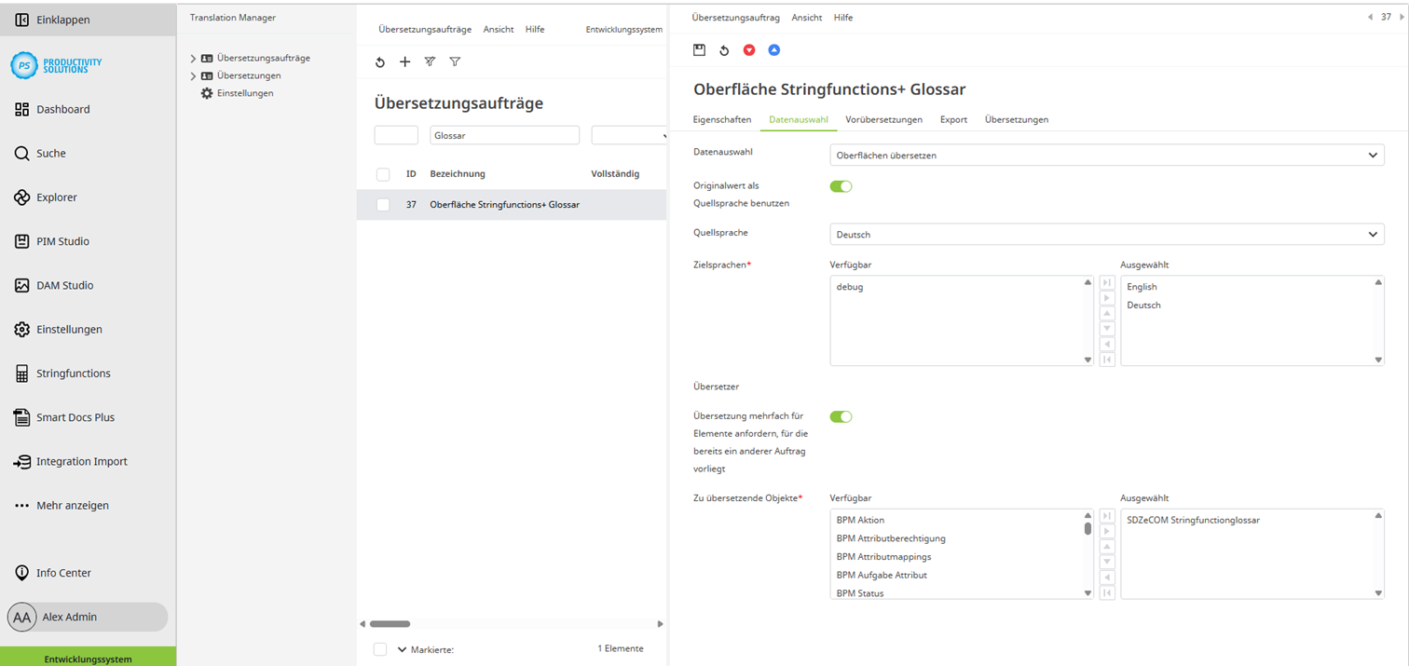Image resolution: width=1409 pixels, height=666 pixels.
Task: Select the Datenauswahl tab
Action: (799, 120)
